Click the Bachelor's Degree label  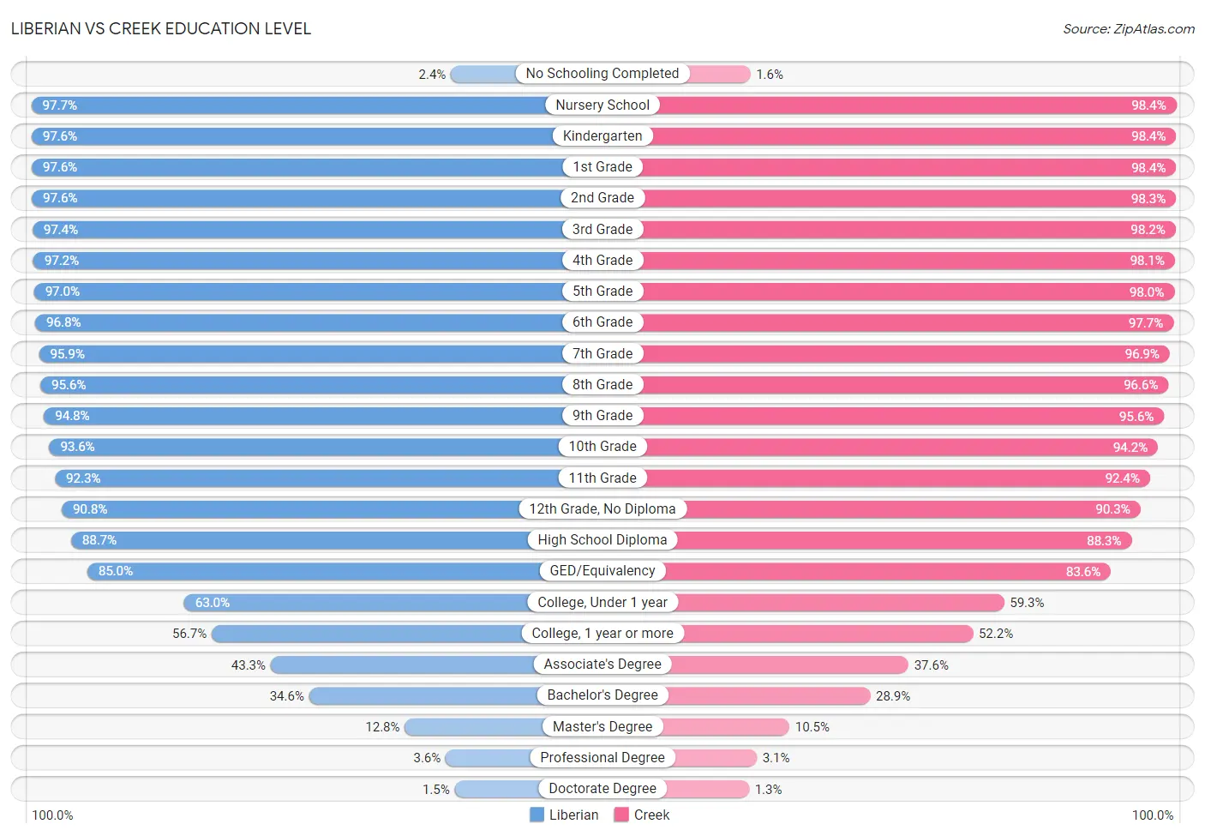[x=602, y=695]
